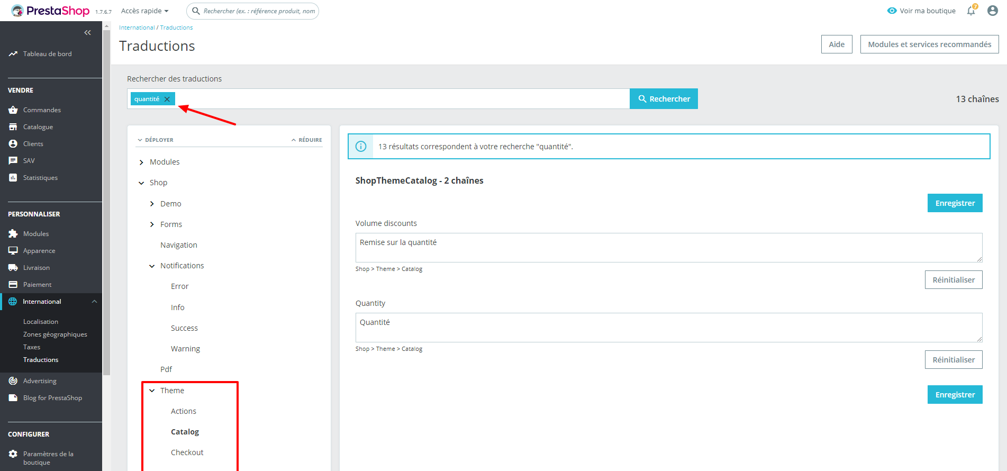Collapse the International sidebar menu
This screenshot has width=1007, height=471.
[94, 302]
